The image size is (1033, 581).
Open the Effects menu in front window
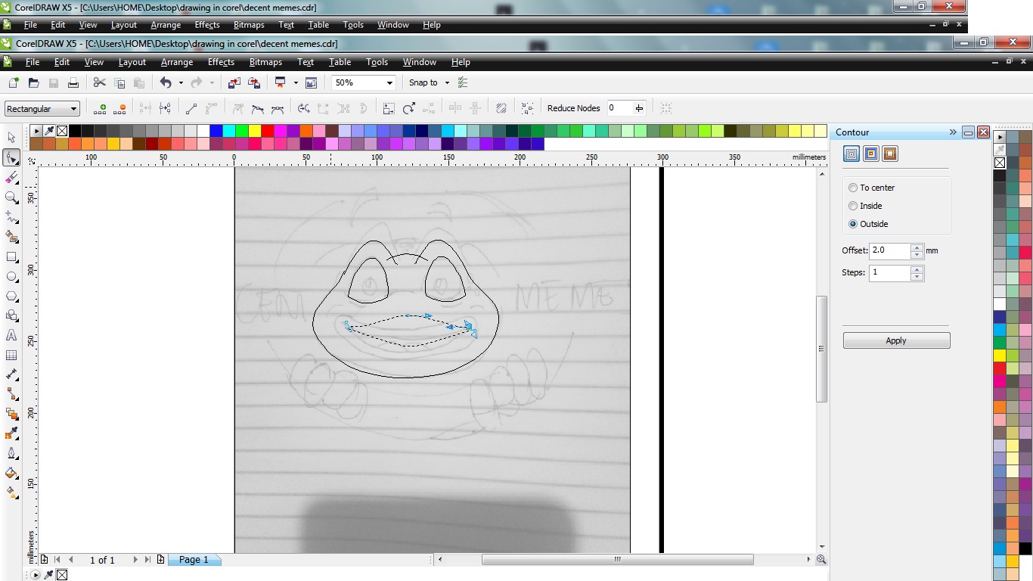click(221, 62)
